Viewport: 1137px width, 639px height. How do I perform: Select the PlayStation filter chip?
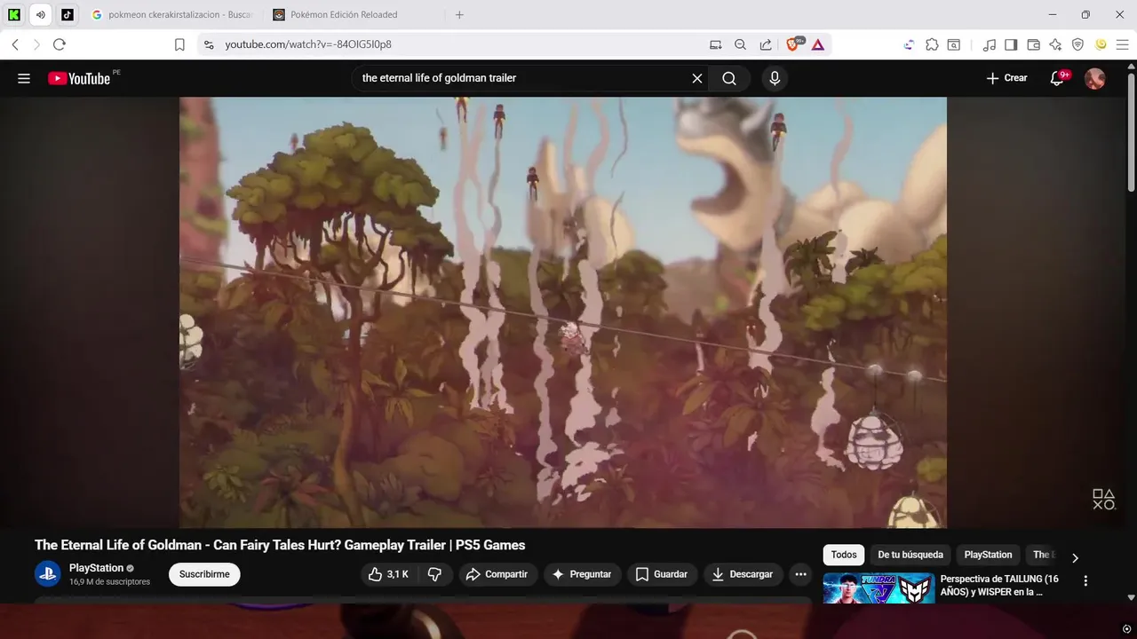(x=988, y=555)
